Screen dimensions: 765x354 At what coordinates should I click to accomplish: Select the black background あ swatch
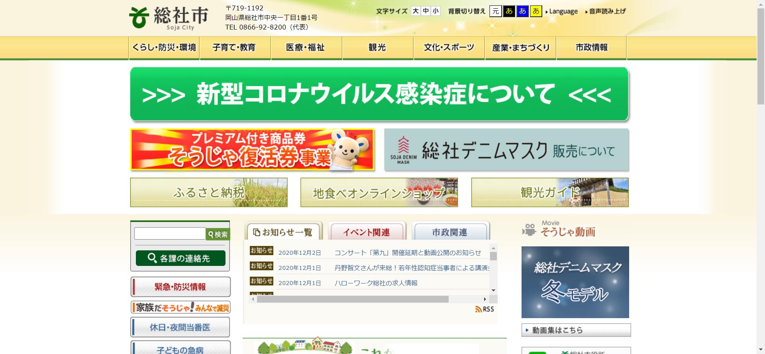[509, 11]
